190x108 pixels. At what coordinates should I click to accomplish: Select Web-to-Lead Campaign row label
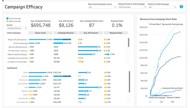tap(18, 54)
